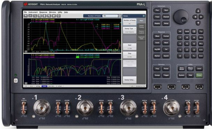Switch to the Sweep Timing tab
212x129 pixels.
(x=141, y=26)
